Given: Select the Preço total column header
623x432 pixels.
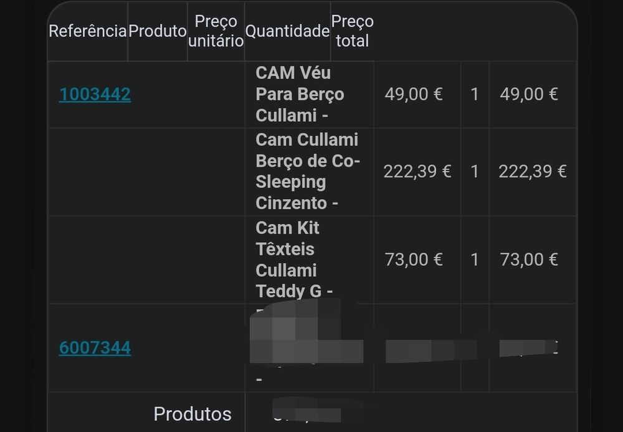Looking at the screenshot, I should [x=352, y=31].
